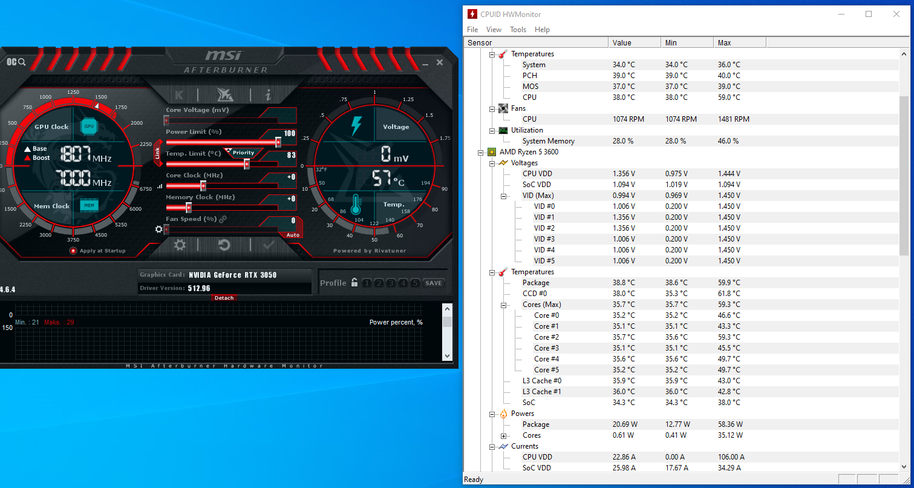The image size is (914, 488).
Task: Select profile slot 3 in Afterburner
Action: 391,283
